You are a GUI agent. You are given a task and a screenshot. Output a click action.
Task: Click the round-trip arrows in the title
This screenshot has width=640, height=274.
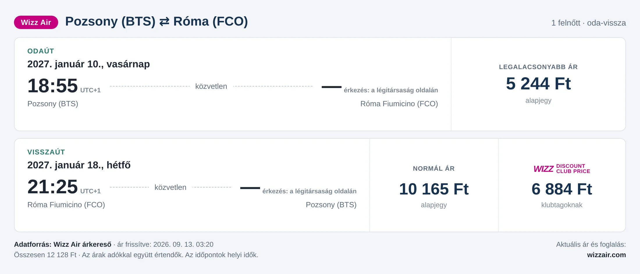click(164, 22)
